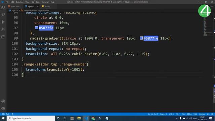Screen dimensions: 215x121
Task: Click the Windows taskbar search box
Action: [x=31, y=118]
